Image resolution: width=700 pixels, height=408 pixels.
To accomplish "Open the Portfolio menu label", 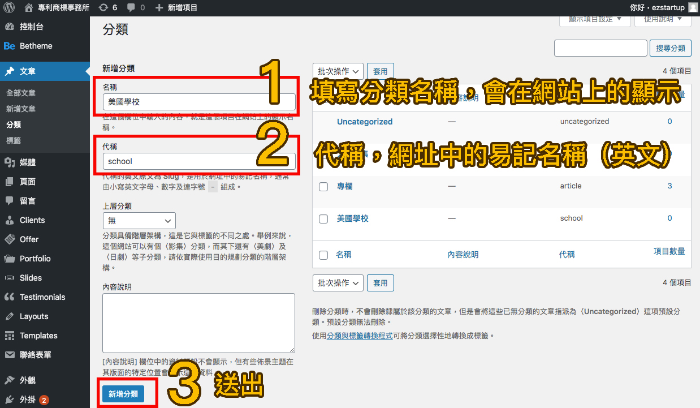I will click(x=35, y=259).
